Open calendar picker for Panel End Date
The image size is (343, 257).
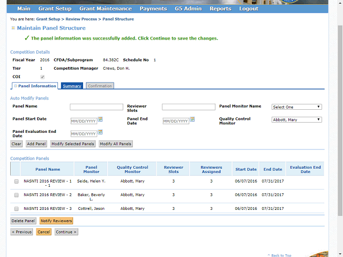click(192, 119)
